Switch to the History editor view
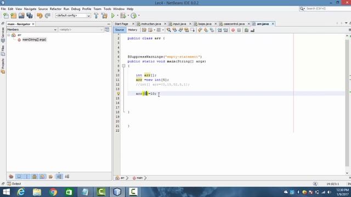The width and height of the screenshot is (351, 197). 133,30
